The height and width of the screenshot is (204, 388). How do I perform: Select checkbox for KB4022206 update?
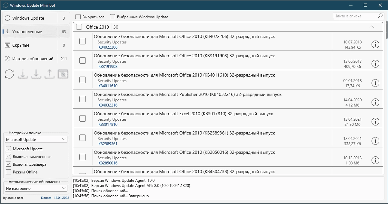[x=83, y=41]
